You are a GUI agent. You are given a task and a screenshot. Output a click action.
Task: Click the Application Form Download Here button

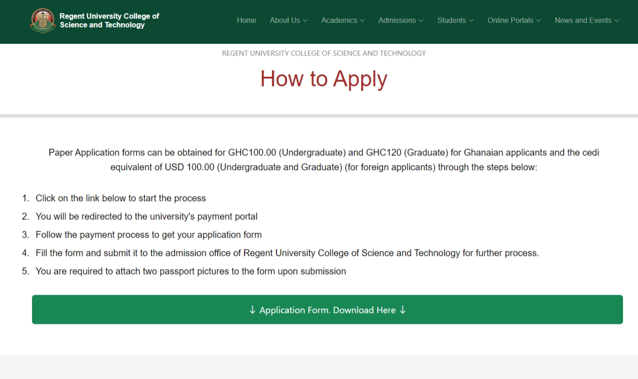coord(327,310)
